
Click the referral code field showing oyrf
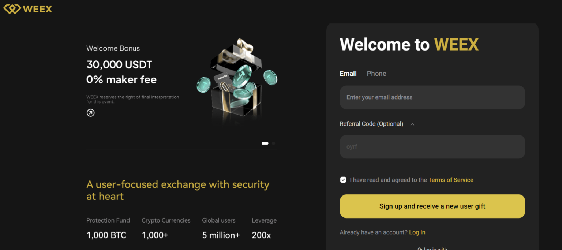(432, 146)
